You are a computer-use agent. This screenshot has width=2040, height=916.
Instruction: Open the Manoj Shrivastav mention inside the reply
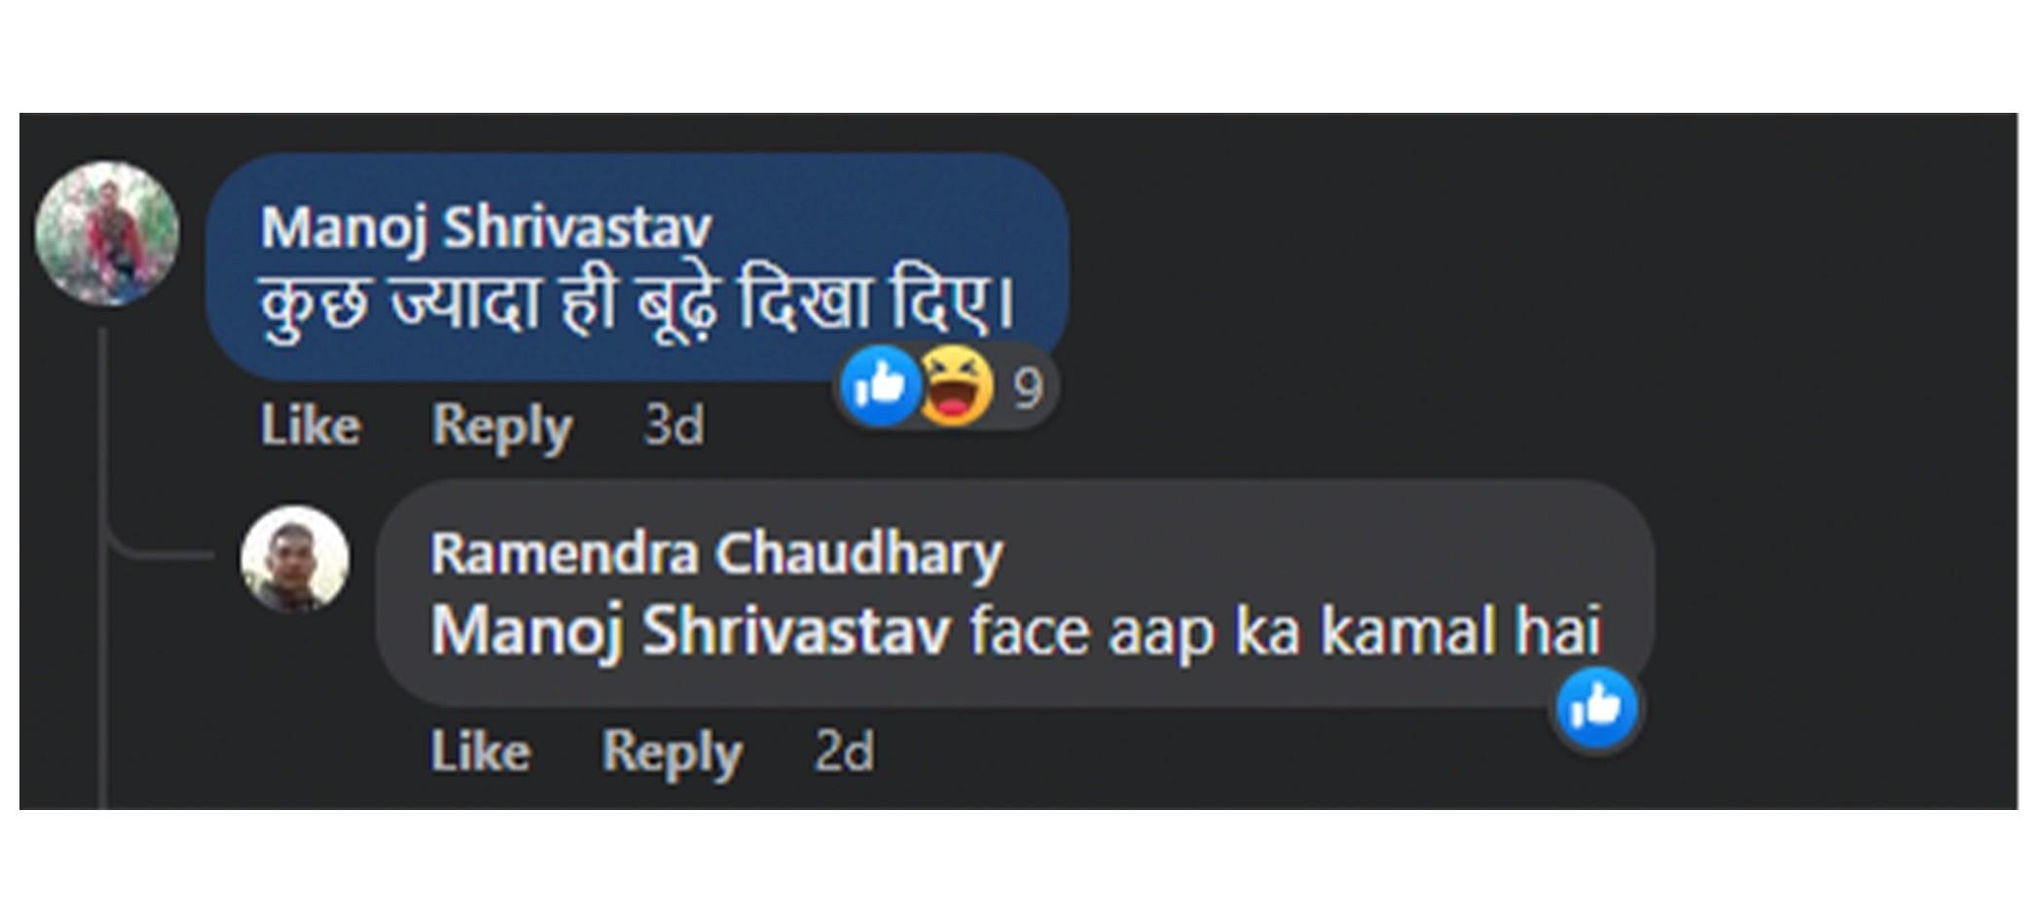tap(690, 632)
